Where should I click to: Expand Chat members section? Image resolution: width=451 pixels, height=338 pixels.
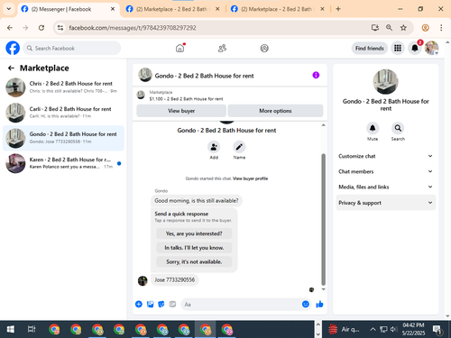386,171
